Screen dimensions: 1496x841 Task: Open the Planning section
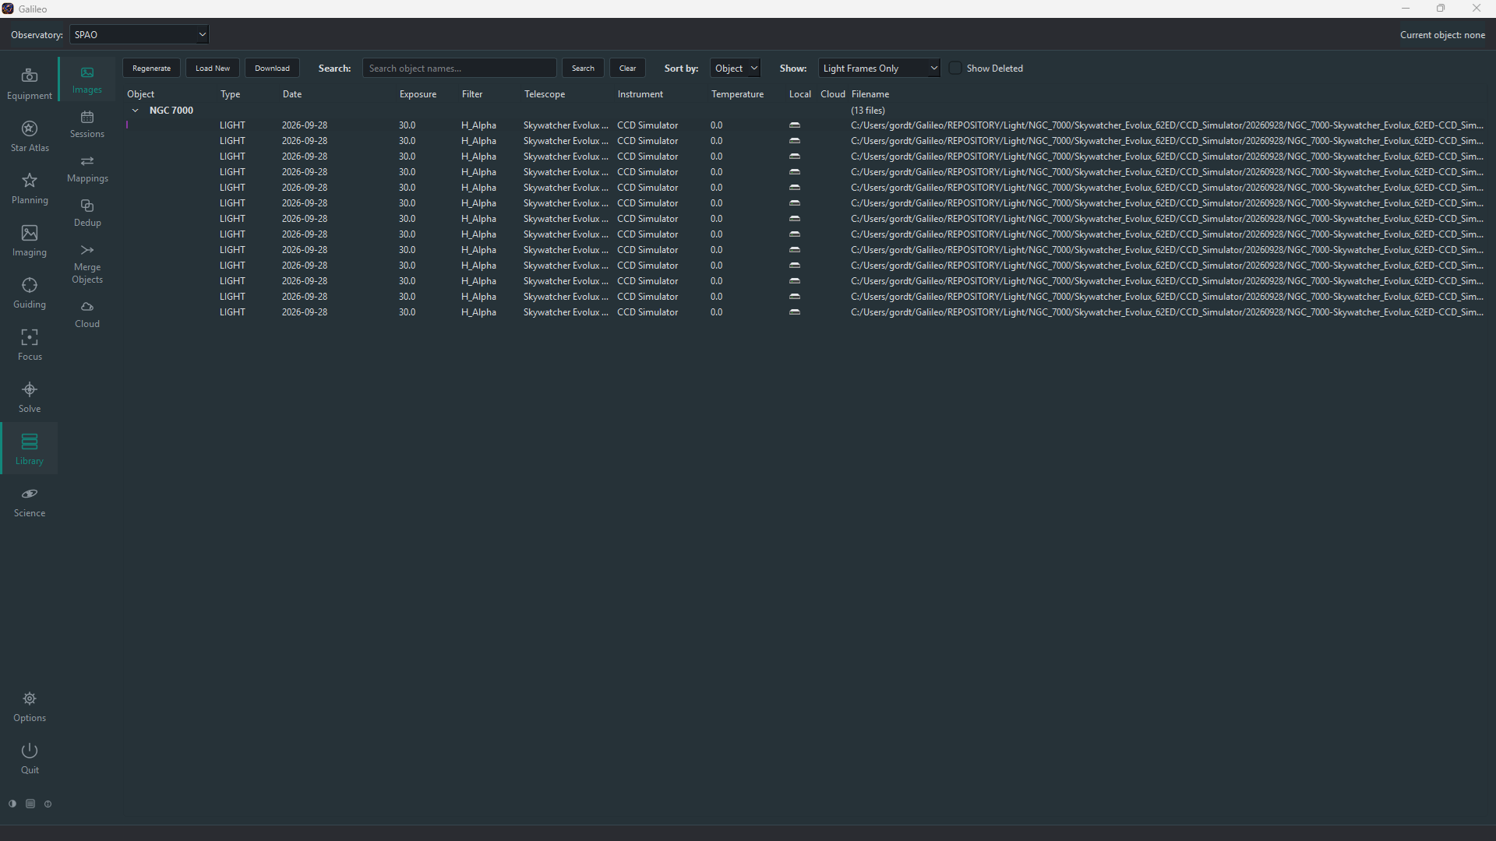pyautogui.click(x=30, y=188)
